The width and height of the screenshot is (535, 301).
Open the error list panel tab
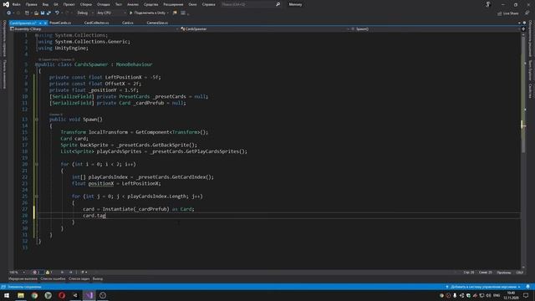(x=53, y=278)
